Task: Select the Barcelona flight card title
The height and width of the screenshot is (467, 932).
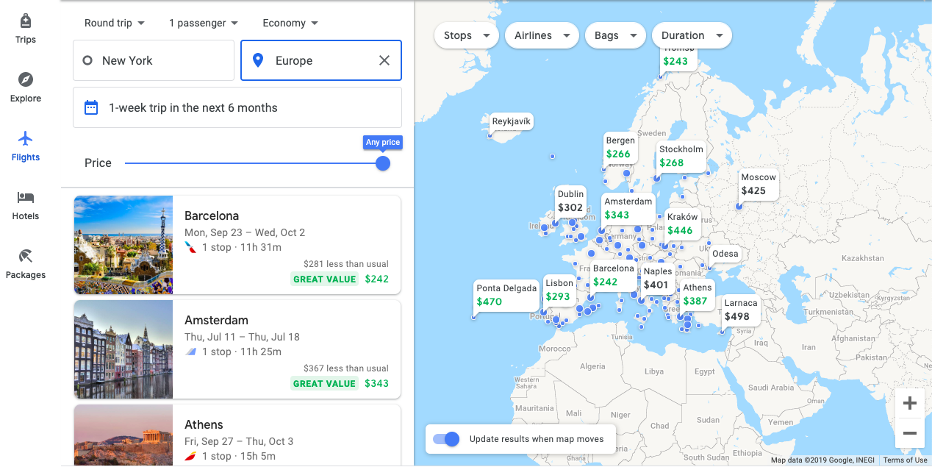Action: coord(212,215)
